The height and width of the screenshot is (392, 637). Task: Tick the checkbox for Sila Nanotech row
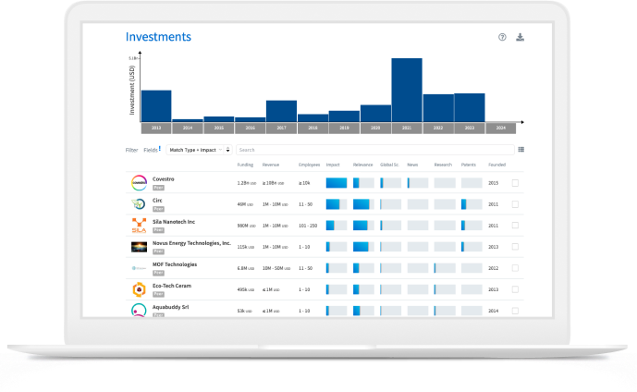click(515, 225)
